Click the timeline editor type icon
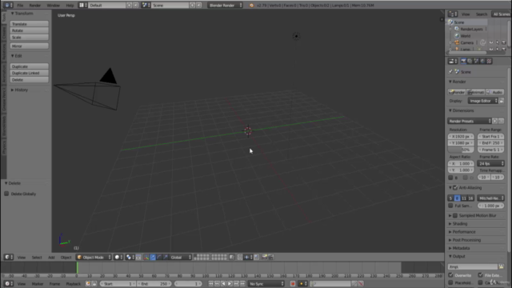The height and width of the screenshot is (288, 512). tap(9, 284)
